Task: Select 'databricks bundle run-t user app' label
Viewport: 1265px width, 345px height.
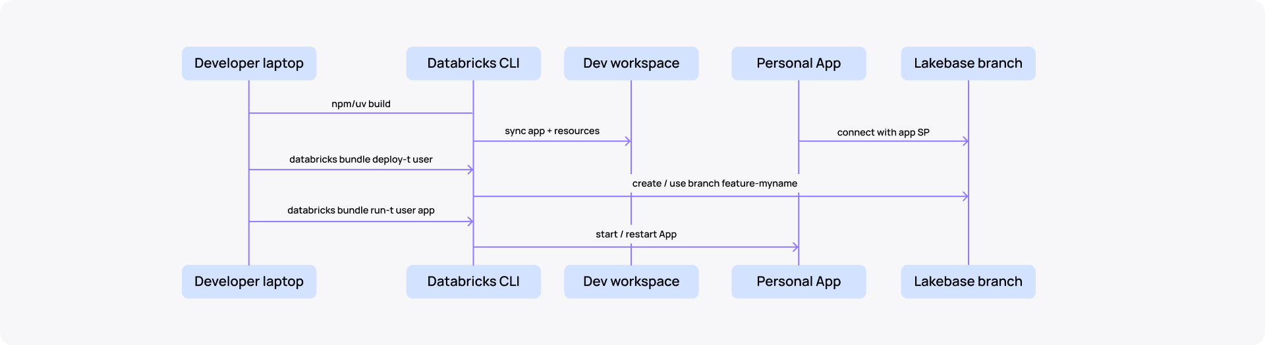Action: 361,210
